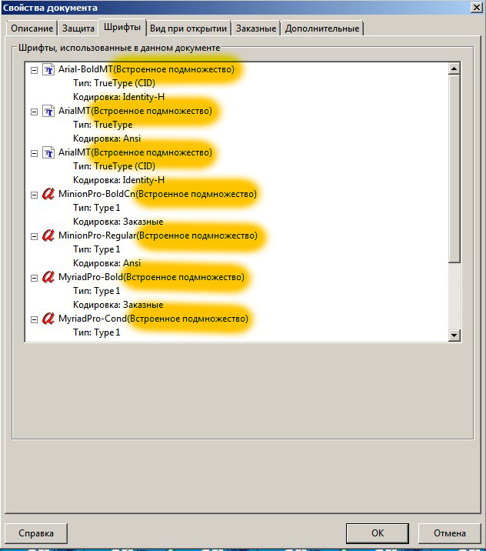This screenshot has height=551, width=486.
Task: Select 'Тип: Type 1' under MyriadPro-Cond
Action: (97, 332)
